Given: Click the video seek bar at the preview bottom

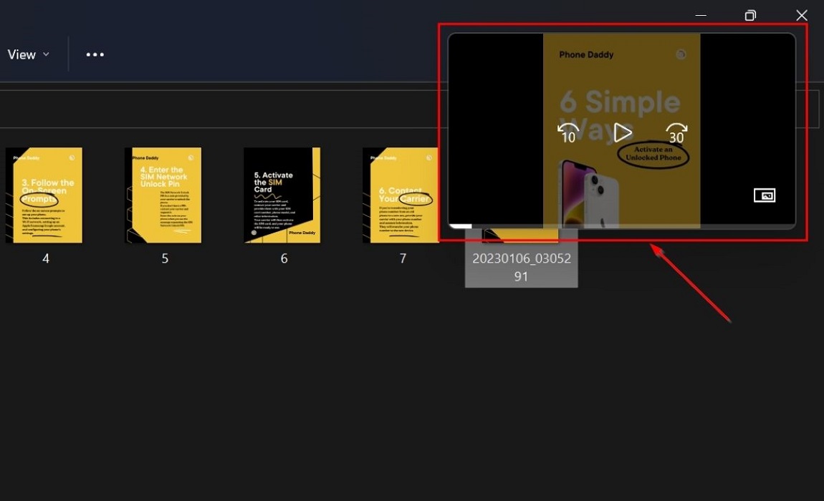Looking at the screenshot, I should pos(621,224).
